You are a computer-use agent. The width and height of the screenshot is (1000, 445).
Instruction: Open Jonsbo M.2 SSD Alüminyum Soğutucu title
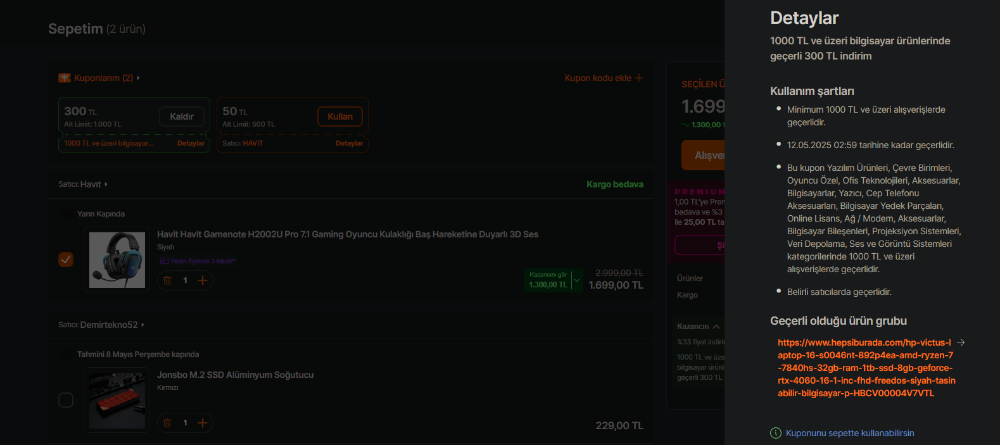pos(235,375)
